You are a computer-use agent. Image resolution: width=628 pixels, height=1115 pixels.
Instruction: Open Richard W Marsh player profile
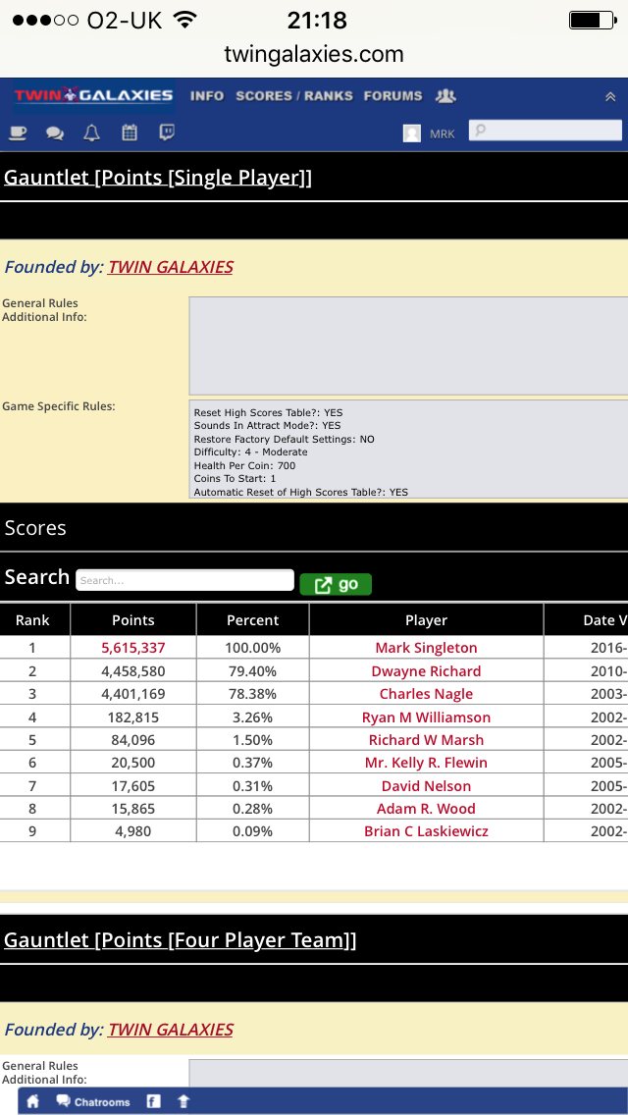coord(426,740)
